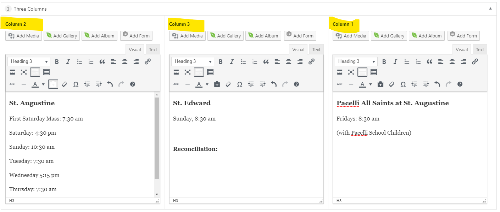The image size is (500, 212).
Task: Switch Column 2 editor to Text tab
Action: (153, 49)
